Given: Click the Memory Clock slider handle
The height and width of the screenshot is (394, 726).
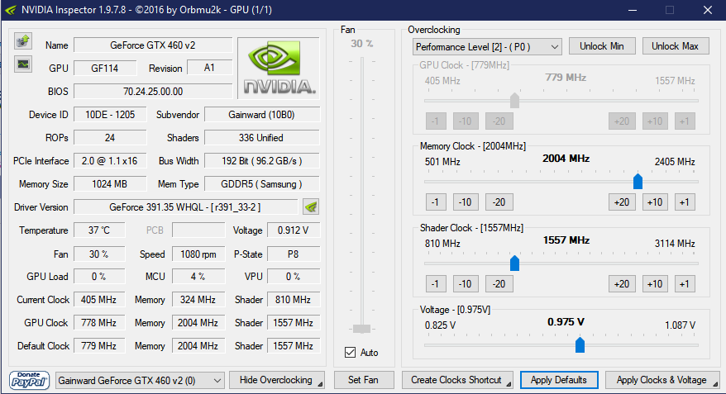Looking at the screenshot, I should click(x=638, y=181).
